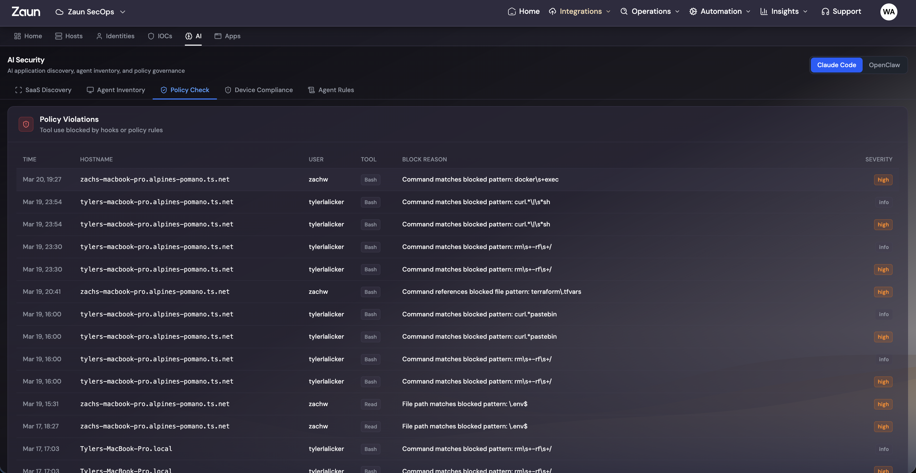Click the Identities person icon
916x473 pixels.
tap(99, 36)
